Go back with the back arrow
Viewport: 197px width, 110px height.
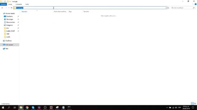(x=2, y=8)
